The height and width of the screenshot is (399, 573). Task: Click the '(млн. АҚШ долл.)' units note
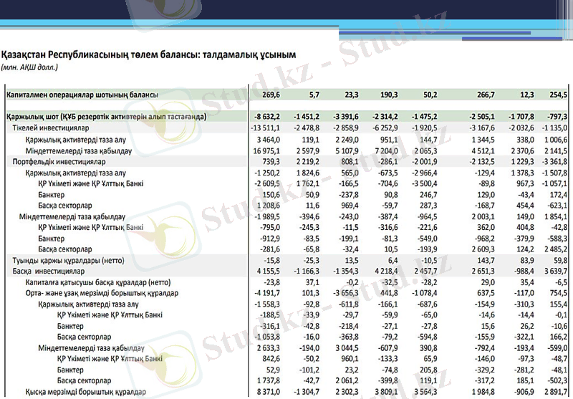(30, 67)
